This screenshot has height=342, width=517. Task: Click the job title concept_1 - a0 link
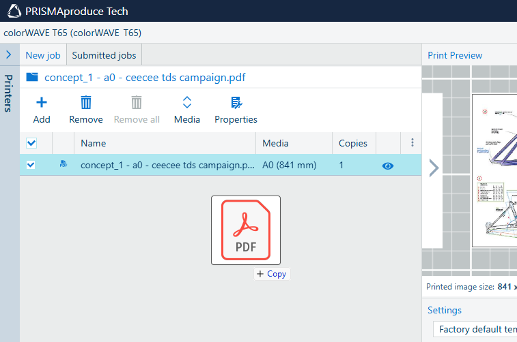(145, 77)
